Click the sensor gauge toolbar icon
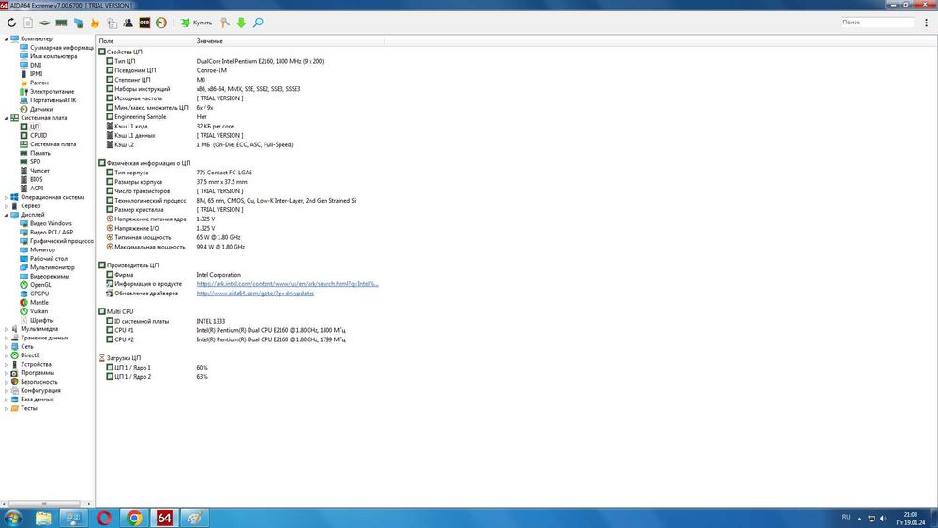This screenshot has height=528, width=938. tap(161, 23)
